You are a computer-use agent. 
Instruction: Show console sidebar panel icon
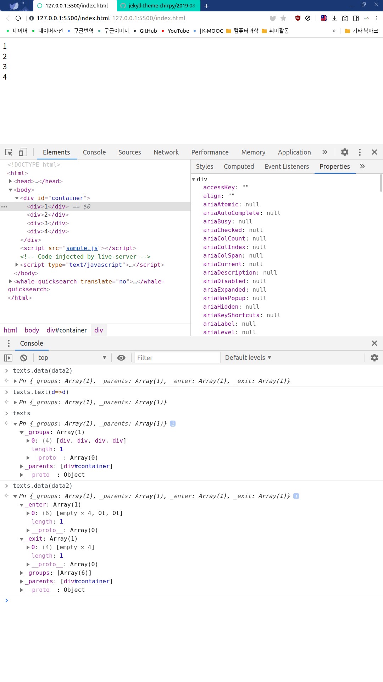click(8, 358)
